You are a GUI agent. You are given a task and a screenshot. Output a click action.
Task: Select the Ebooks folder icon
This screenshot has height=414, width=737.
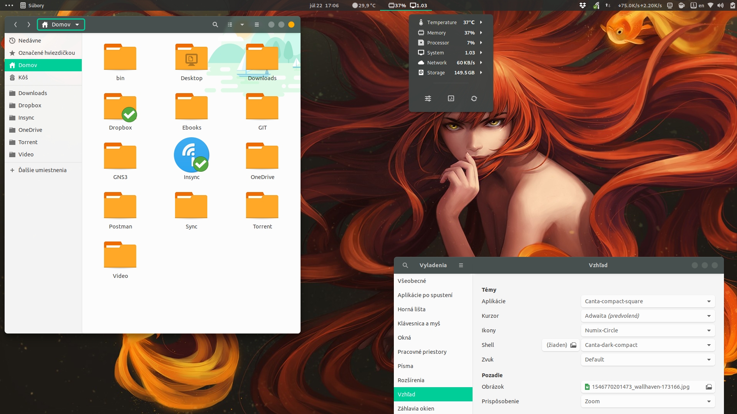(x=192, y=107)
